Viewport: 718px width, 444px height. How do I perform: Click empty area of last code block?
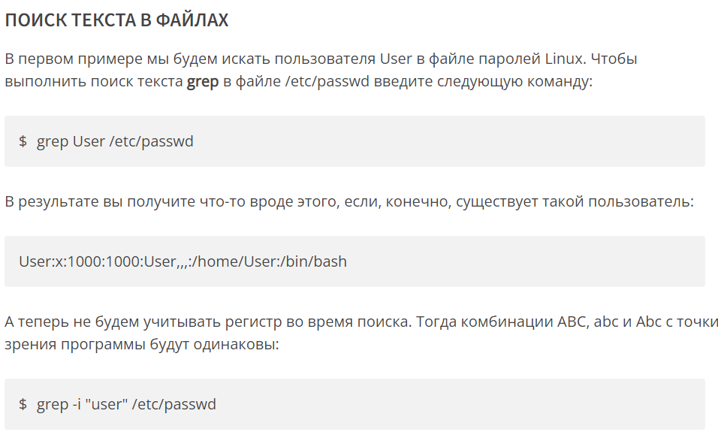coord(458,404)
